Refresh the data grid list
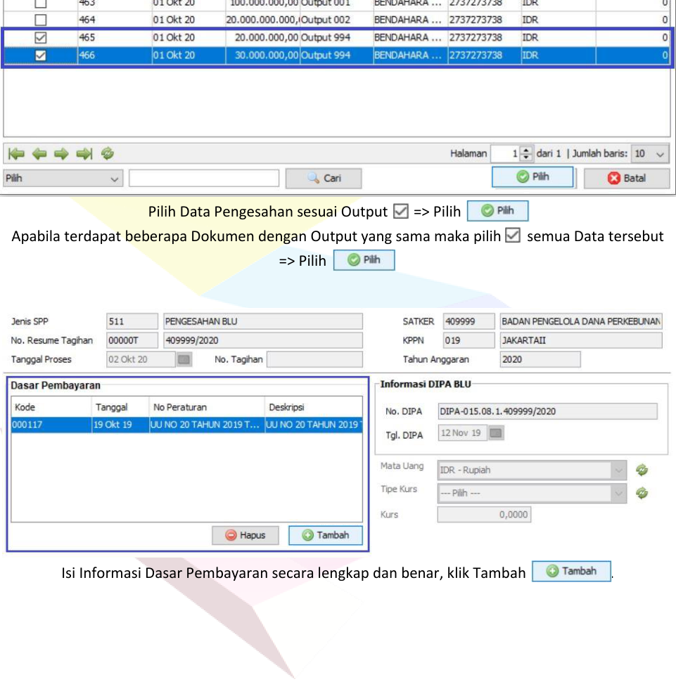The width and height of the screenshot is (676, 689). click(108, 153)
